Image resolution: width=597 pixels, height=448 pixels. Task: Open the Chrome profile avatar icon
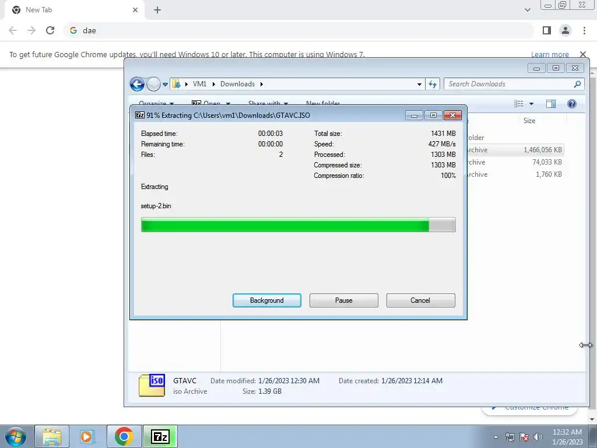point(566,30)
